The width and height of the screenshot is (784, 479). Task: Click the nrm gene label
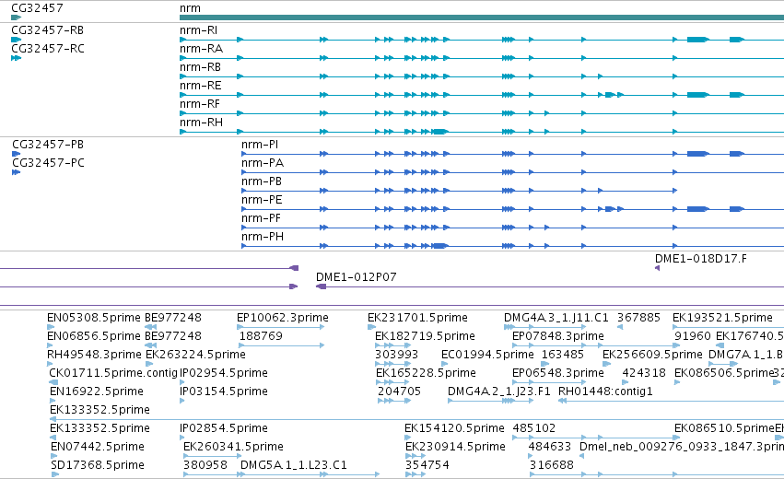coord(190,8)
